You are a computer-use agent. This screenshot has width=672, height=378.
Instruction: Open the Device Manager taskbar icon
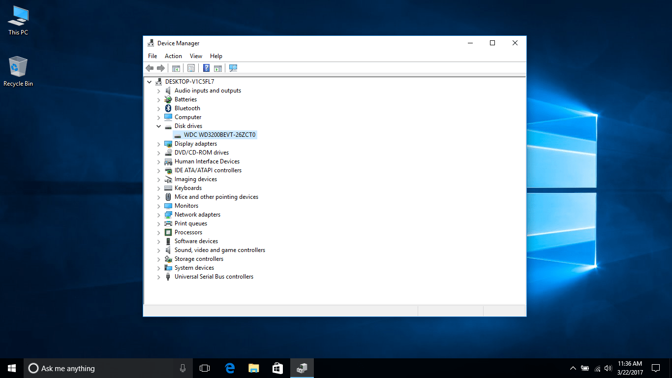tap(302, 368)
